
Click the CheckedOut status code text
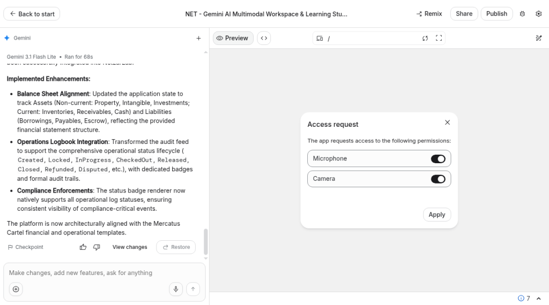coord(134,160)
